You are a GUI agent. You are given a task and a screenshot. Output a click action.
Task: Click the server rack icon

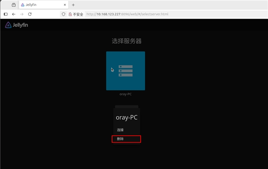click(x=125, y=70)
